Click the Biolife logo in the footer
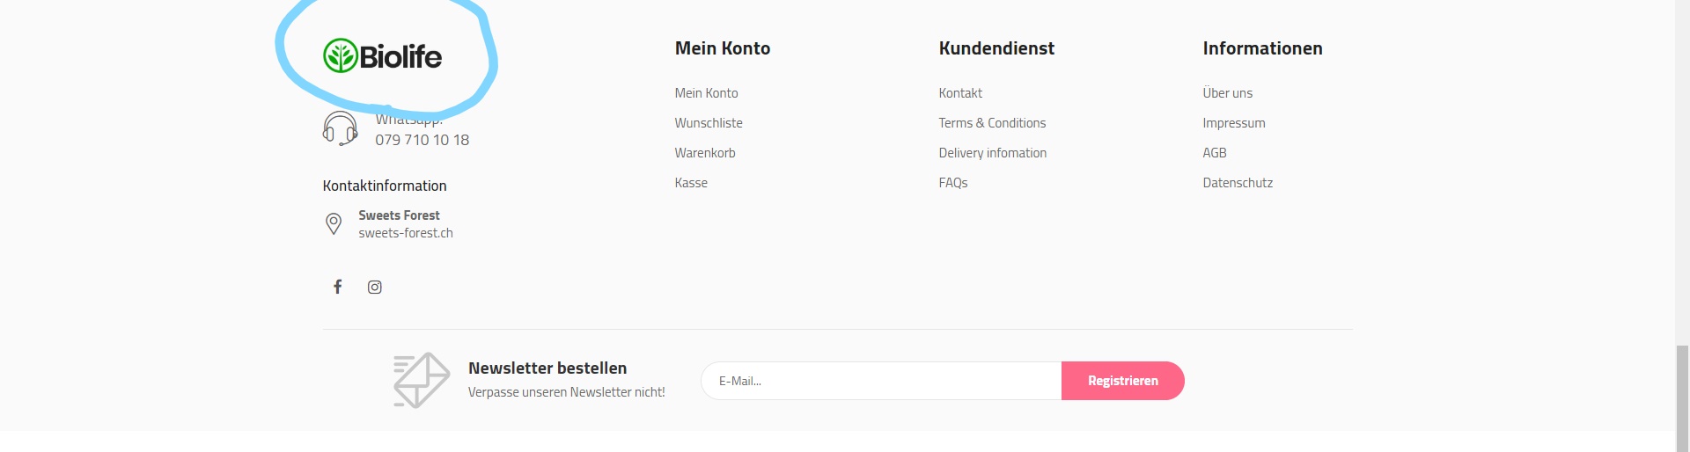The image size is (1690, 452). (382, 56)
